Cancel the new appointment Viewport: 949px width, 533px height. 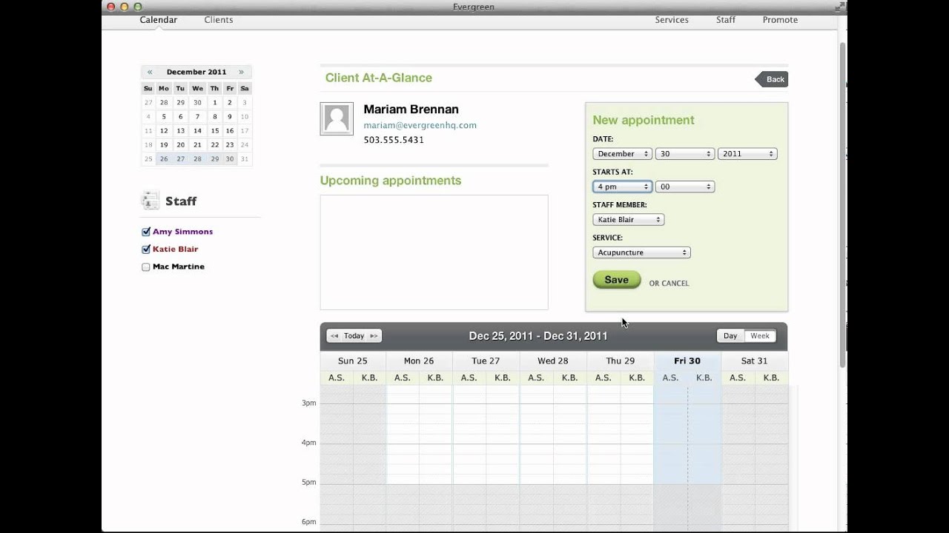pyautogui.click(x=669, y=284)
